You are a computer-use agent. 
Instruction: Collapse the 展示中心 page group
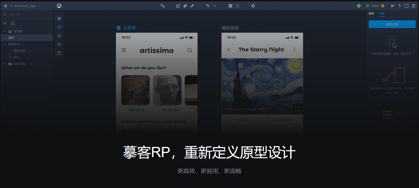5,44
